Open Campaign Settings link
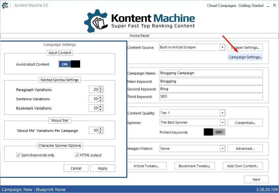 pos(245,57)
